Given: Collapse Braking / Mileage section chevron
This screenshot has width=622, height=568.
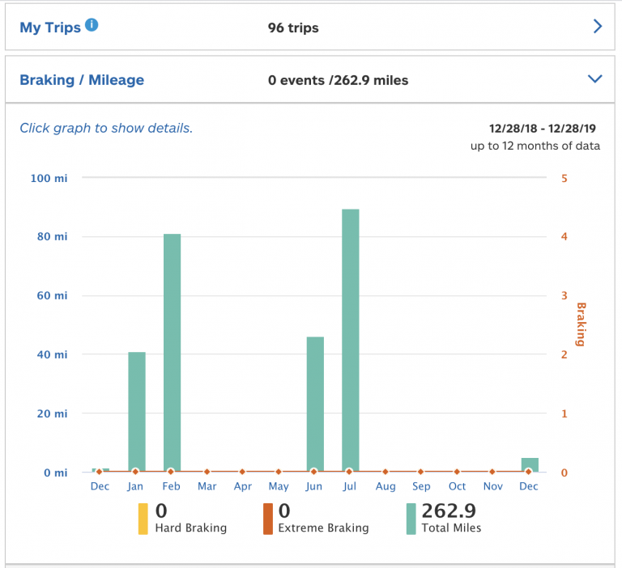Looking at the screenshot, I should click(x=595, y=79).
